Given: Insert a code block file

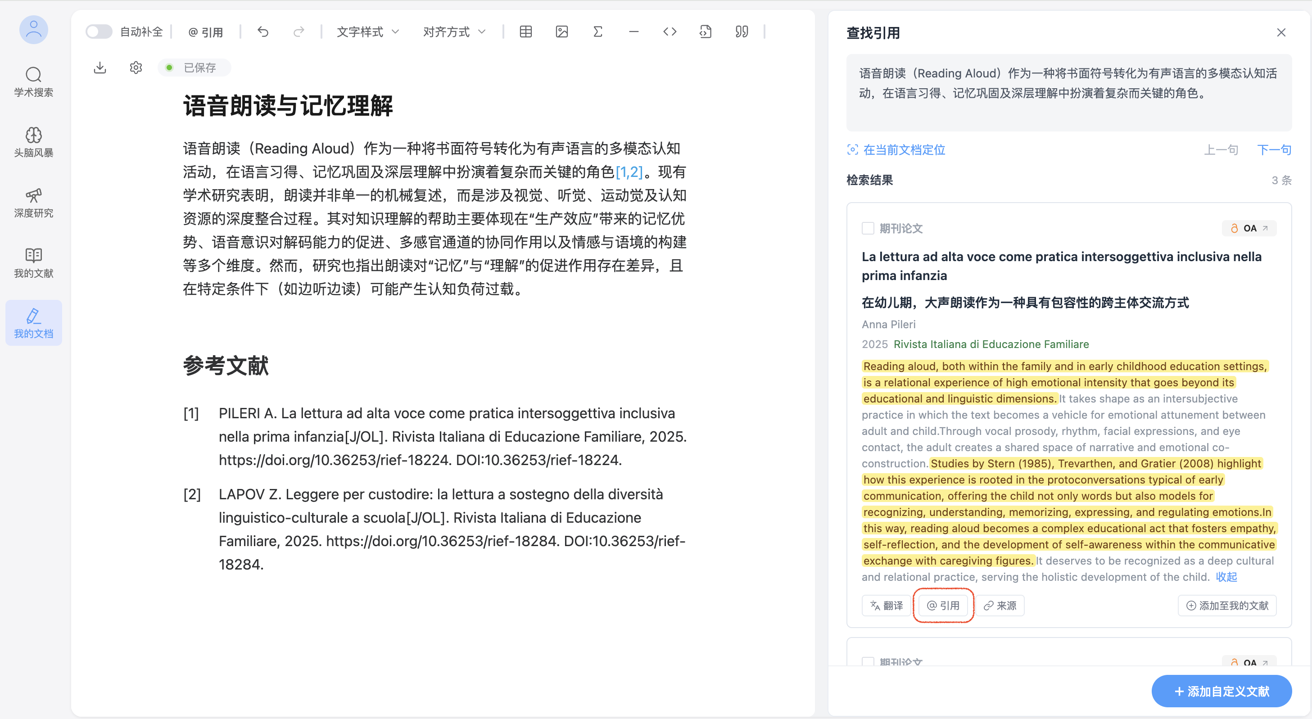Looking at the screenshot, I should [706, 32].
